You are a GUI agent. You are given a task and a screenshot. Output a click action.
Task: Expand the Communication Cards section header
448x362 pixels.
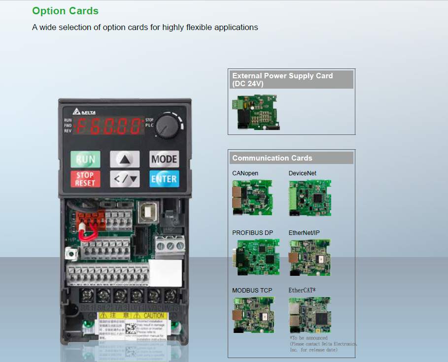[291, 158]
